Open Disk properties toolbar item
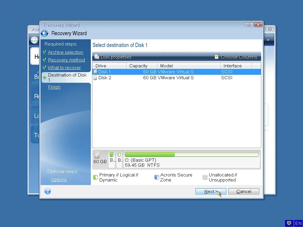Screen dimensions: 303x227 113,57
